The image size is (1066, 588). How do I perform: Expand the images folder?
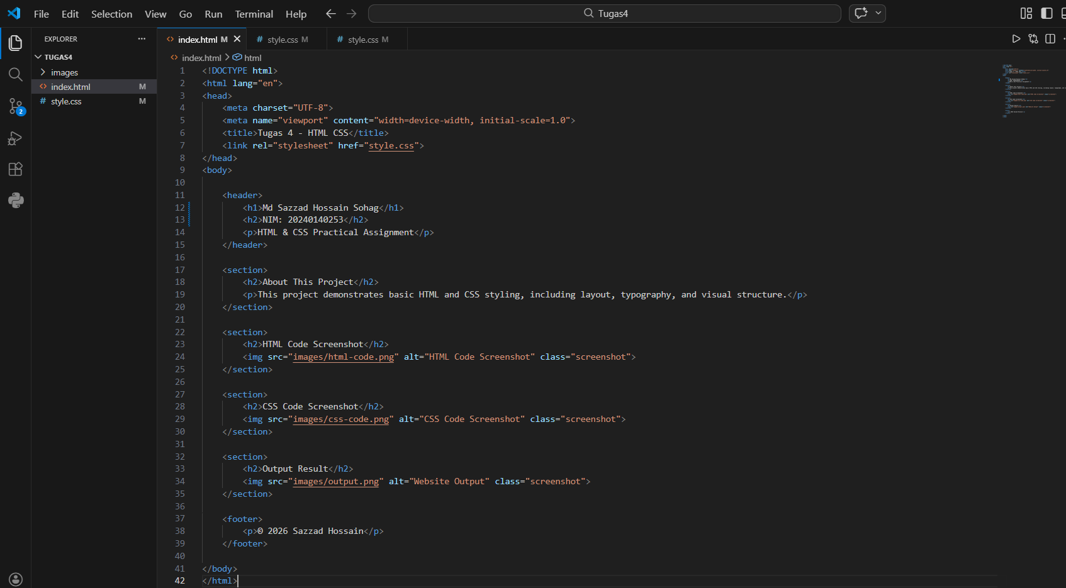[x=64, y=72]
